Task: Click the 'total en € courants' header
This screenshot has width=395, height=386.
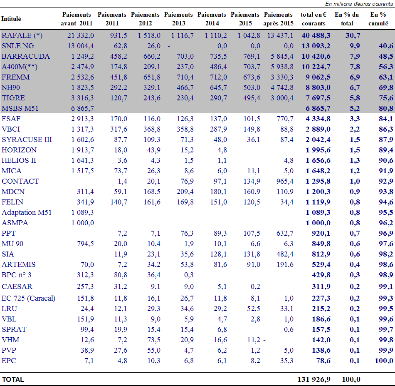Action: (314, 19)
